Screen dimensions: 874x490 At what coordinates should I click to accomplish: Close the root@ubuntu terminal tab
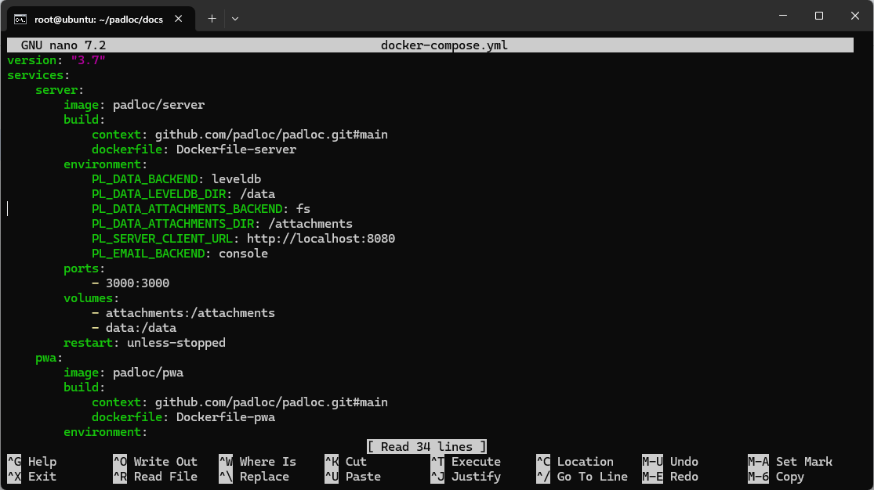point(179,19)
